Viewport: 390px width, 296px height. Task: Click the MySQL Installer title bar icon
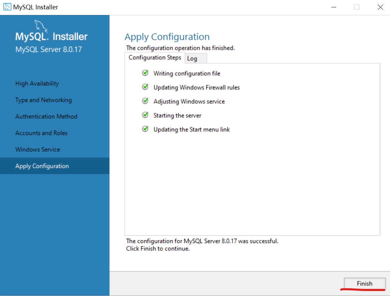(7, 7)
